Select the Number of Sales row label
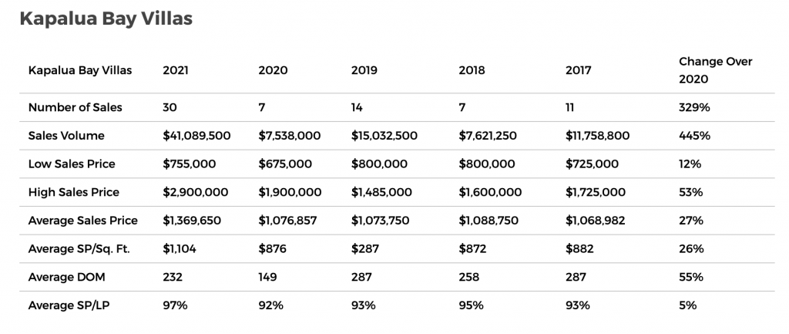Image resolution: width=789 pixels, height=334 pixels. click(x=75, y=107)
